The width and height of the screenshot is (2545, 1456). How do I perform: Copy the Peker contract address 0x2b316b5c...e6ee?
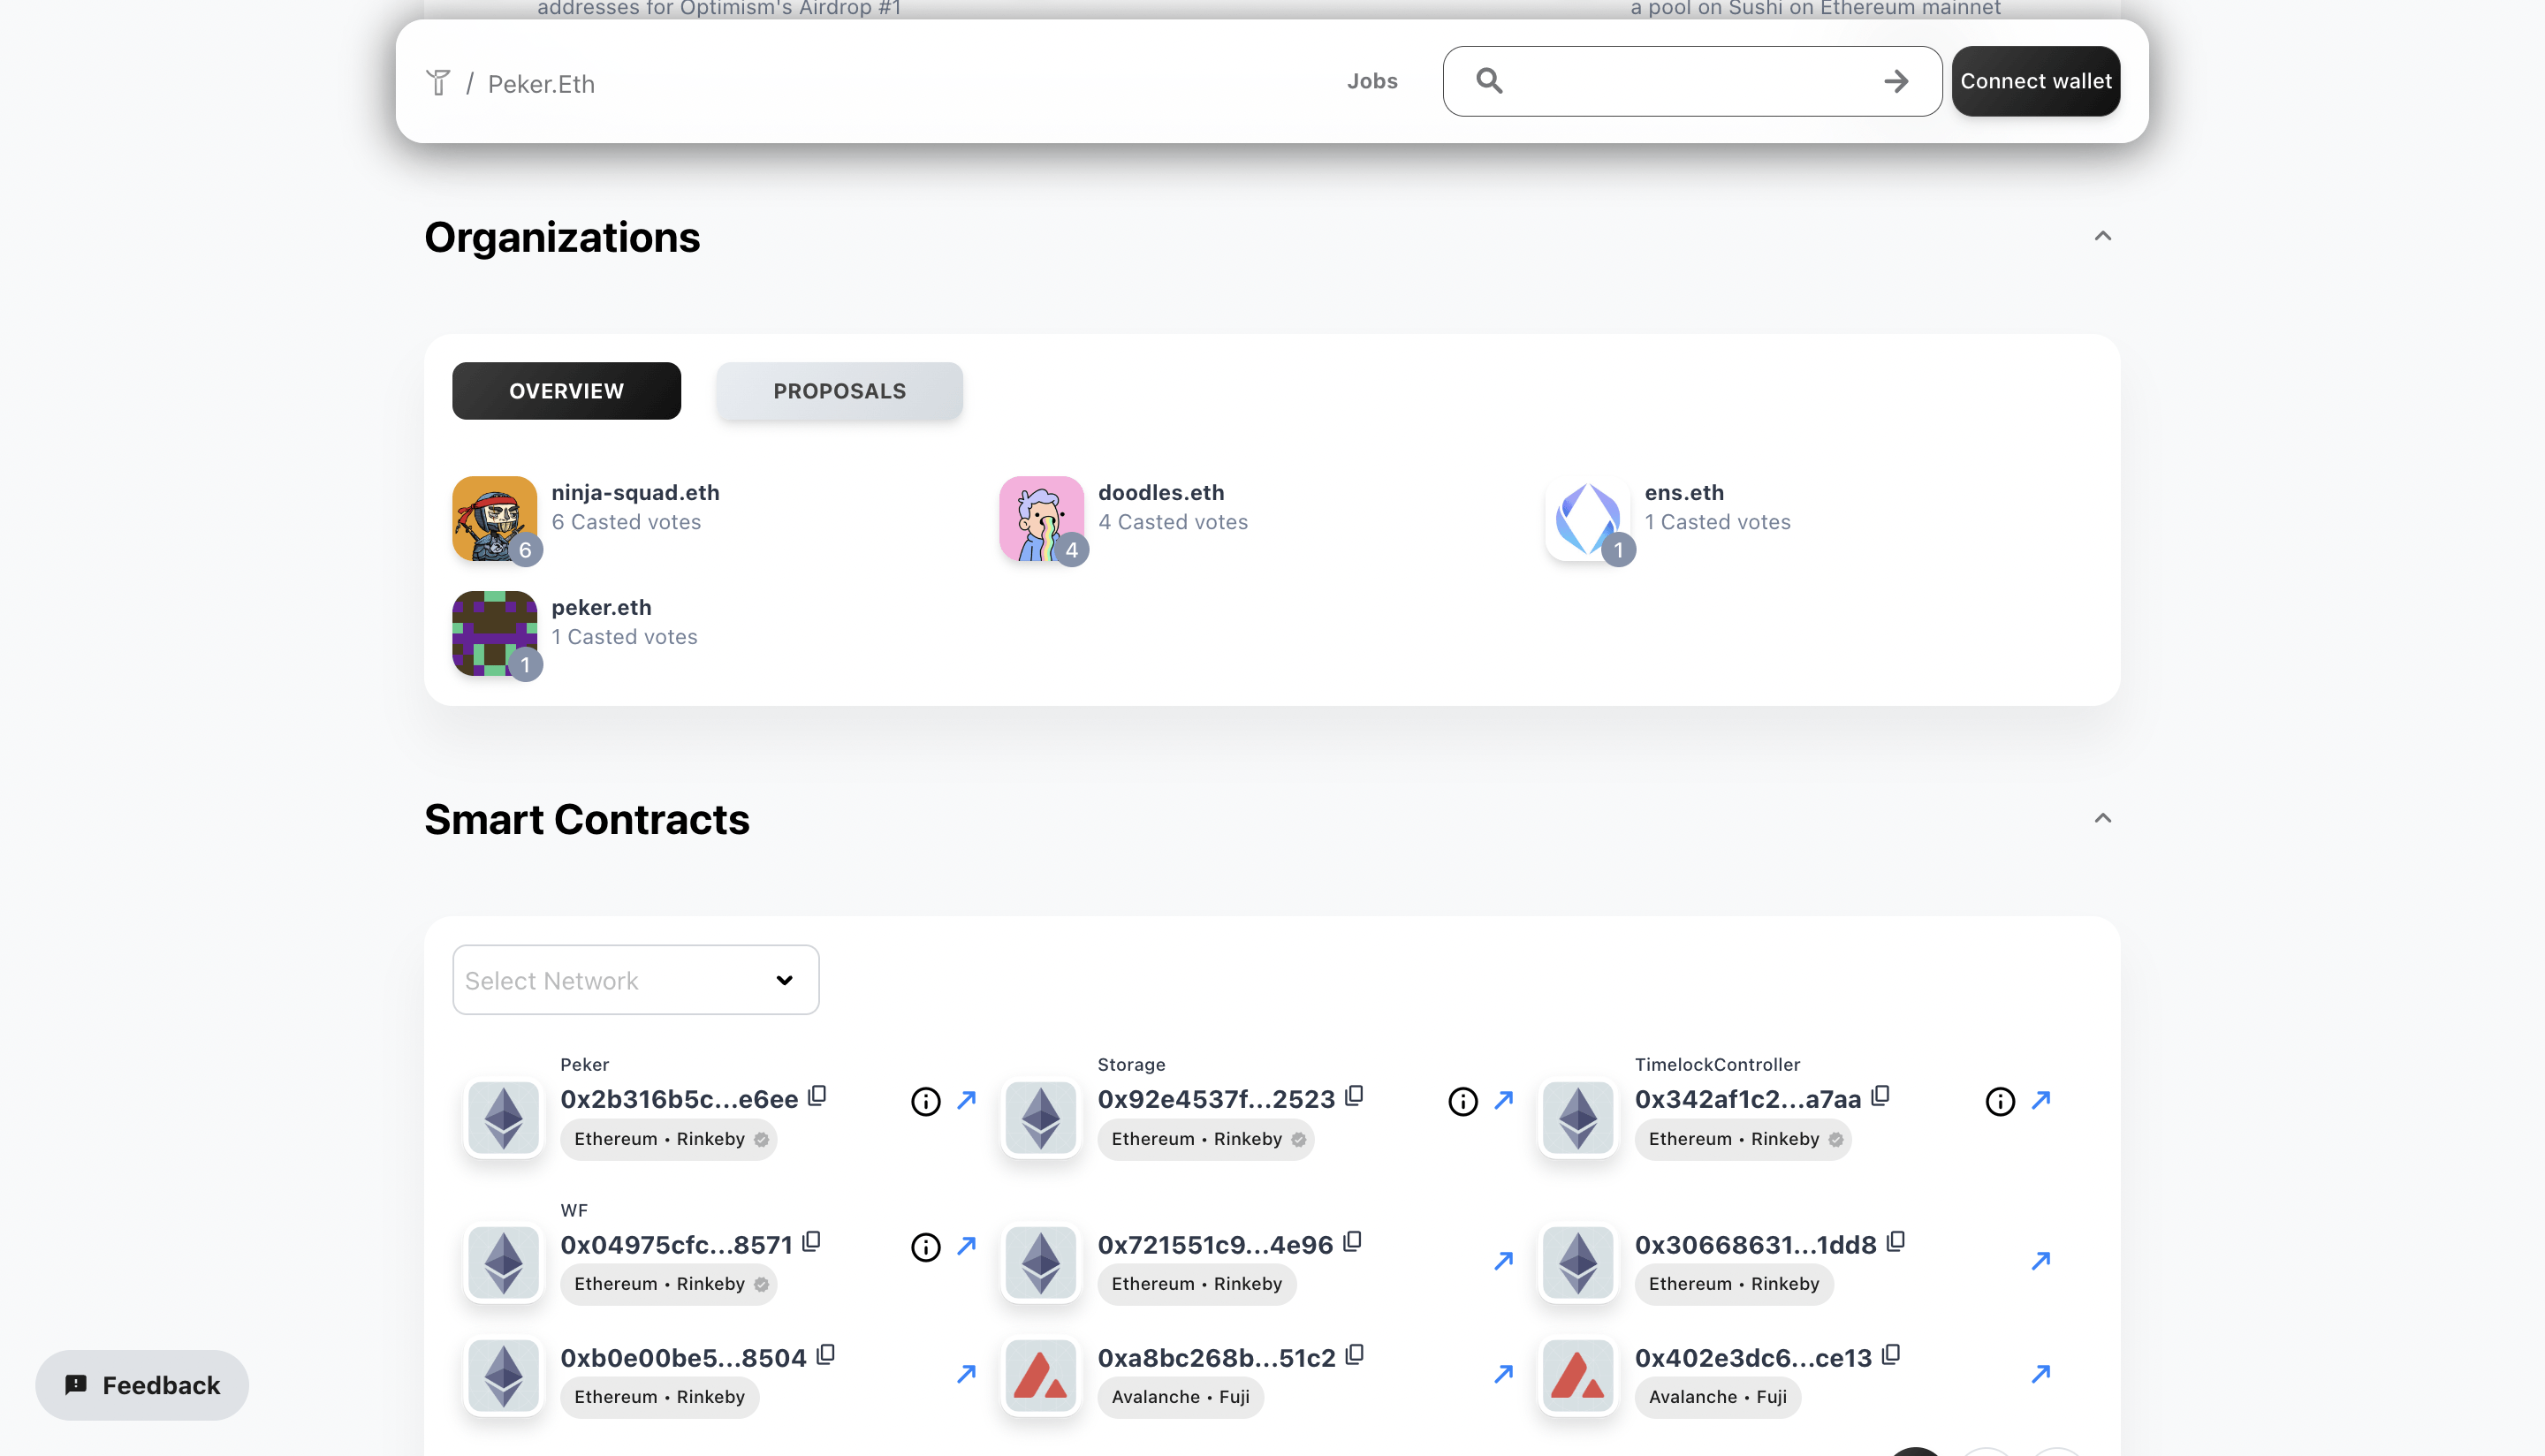[x=818, y=1096]
